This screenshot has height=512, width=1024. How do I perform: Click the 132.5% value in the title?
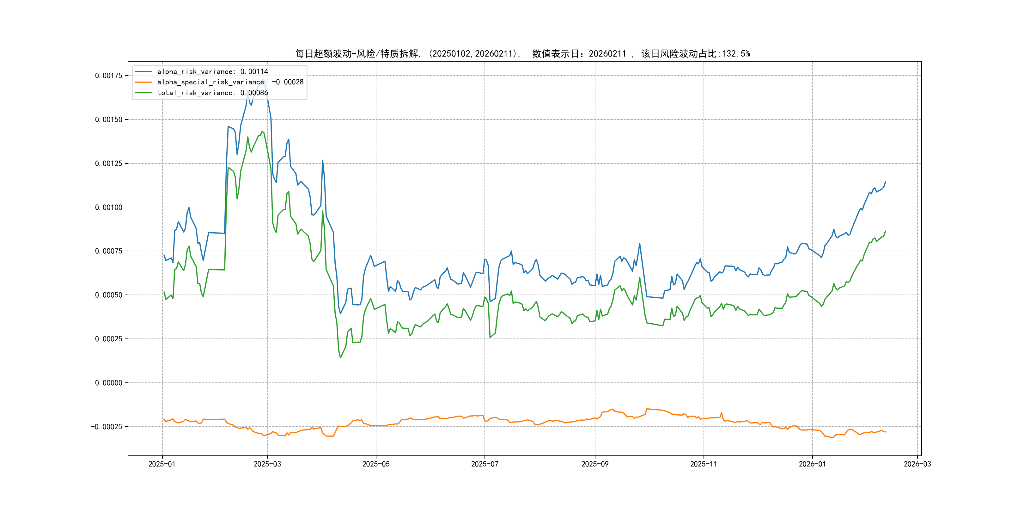point(736,54)
